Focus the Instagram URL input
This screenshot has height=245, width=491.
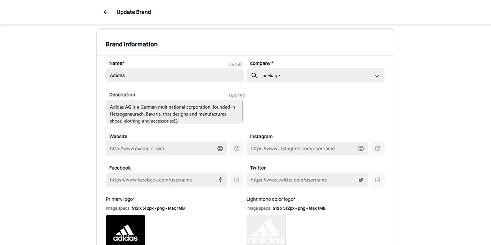tap(302, 149)
